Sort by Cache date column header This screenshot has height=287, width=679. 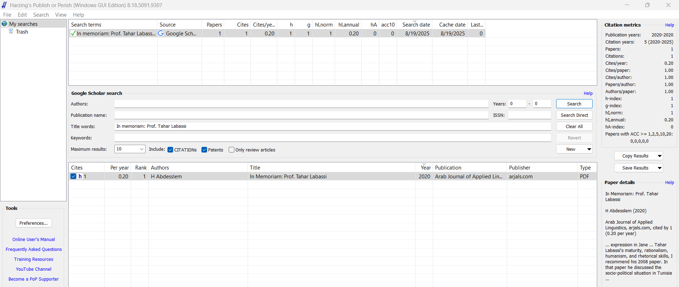click(450, 24)
